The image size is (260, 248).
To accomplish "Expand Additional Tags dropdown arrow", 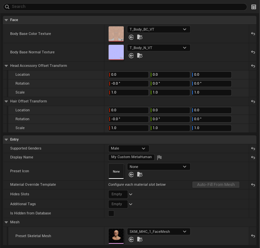I will point(131,204).
